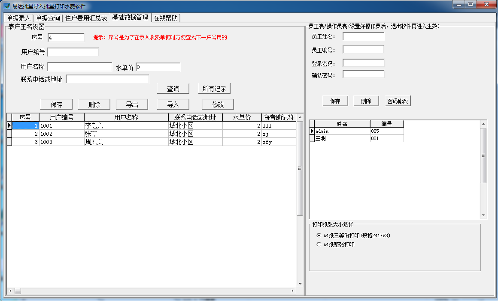Open the 在线帮助 tab
This screenshot has width=498, height=301.
(x=166, y=18)
